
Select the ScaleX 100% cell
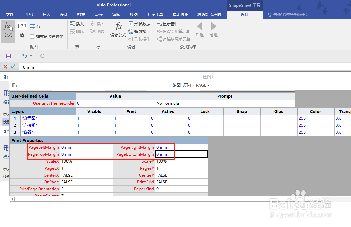(x=86, y=161)
